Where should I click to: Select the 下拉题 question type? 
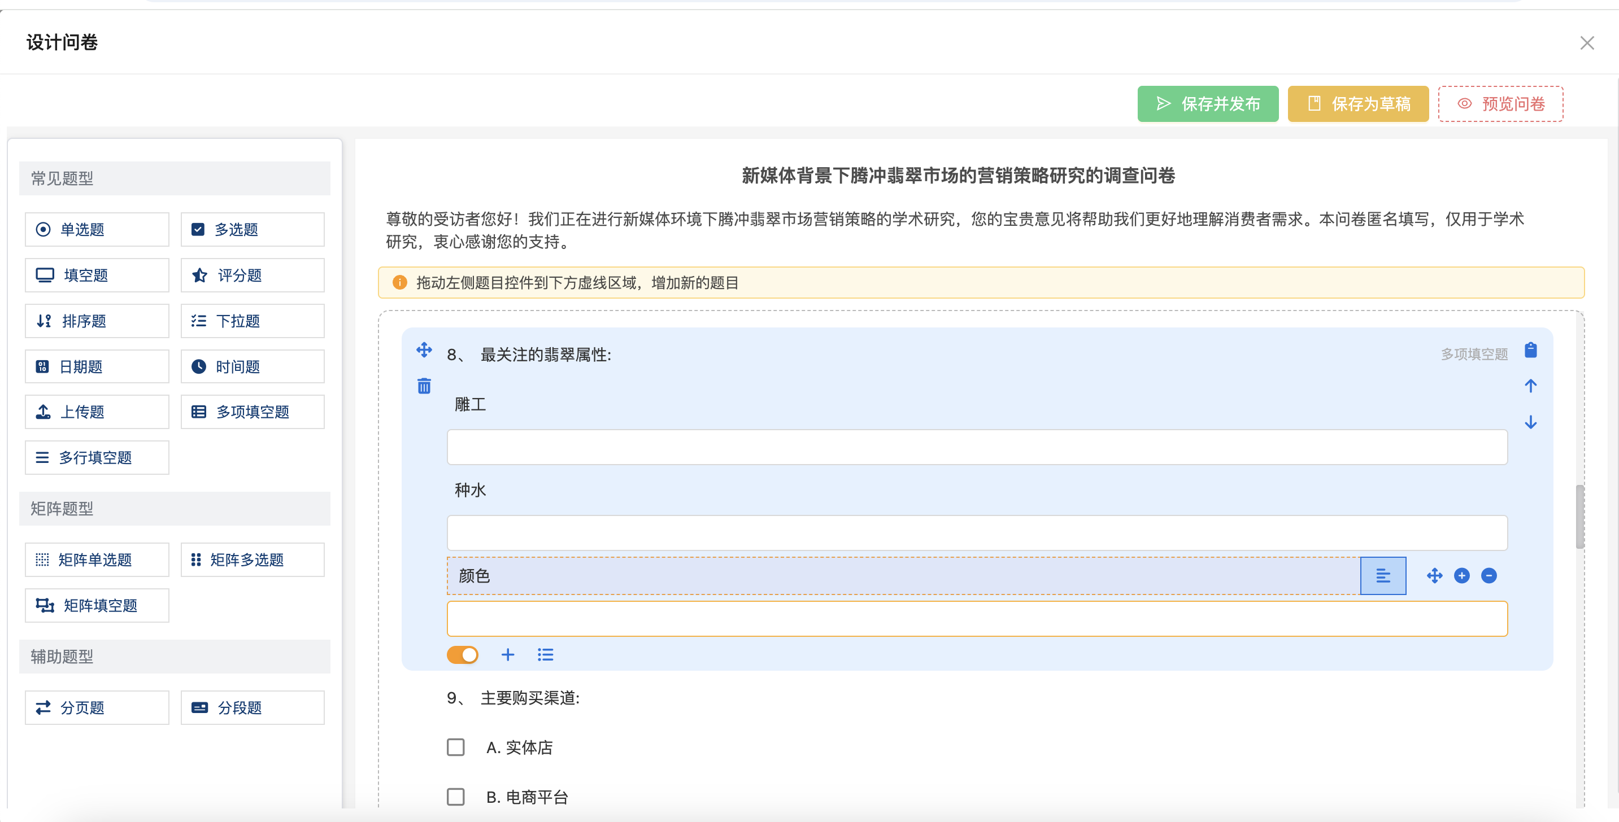[x=252, y=321]
